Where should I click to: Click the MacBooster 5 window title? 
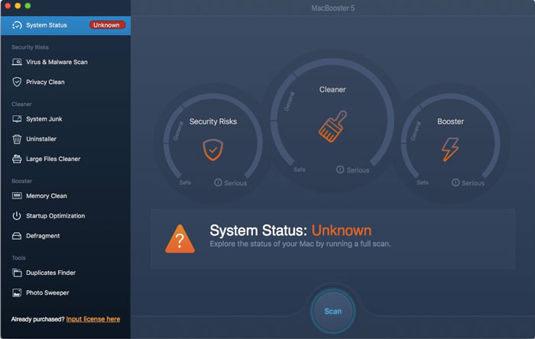point(332,8)
